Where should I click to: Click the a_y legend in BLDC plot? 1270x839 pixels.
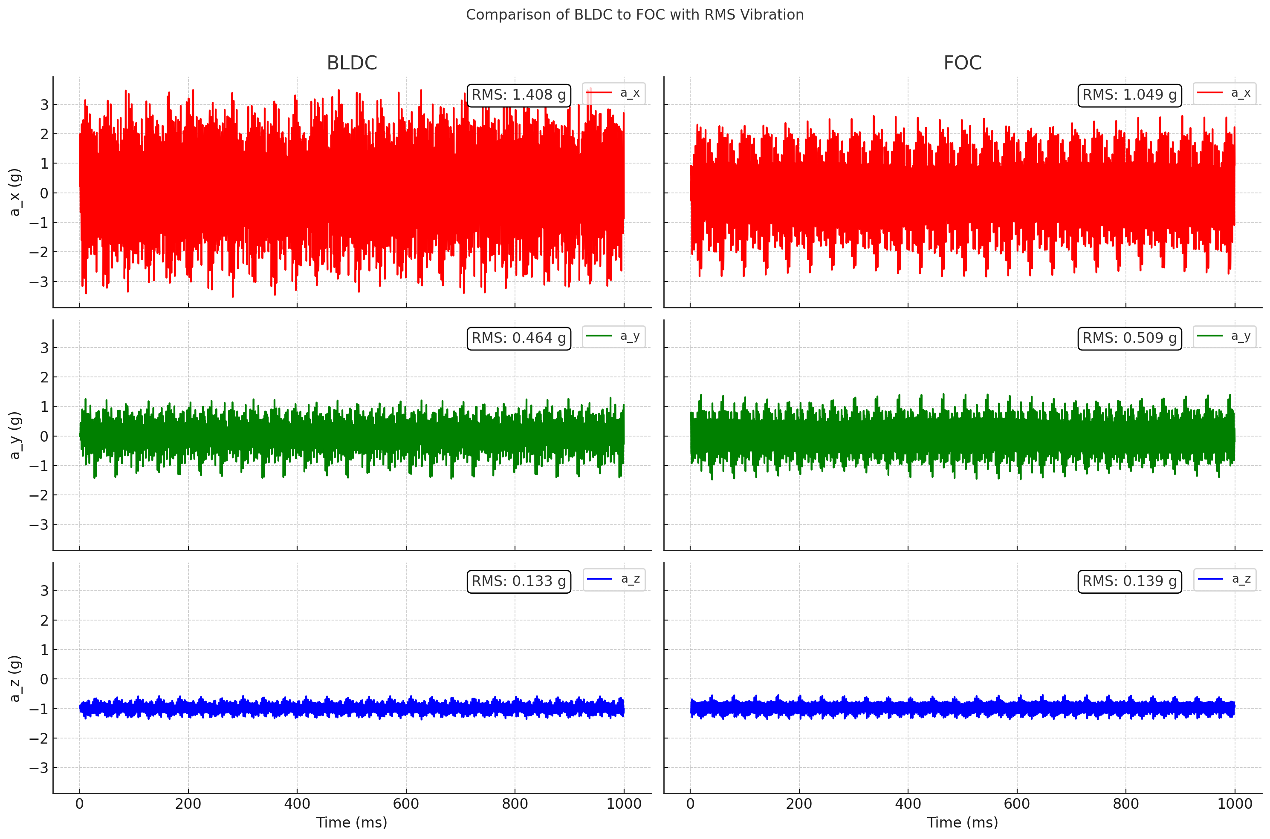(614, 336)
